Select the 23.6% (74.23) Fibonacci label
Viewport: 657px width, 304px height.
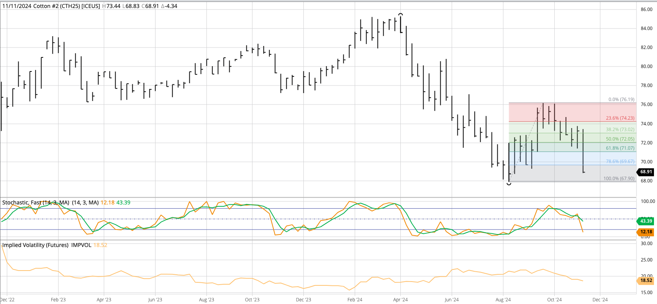(620, 118)
